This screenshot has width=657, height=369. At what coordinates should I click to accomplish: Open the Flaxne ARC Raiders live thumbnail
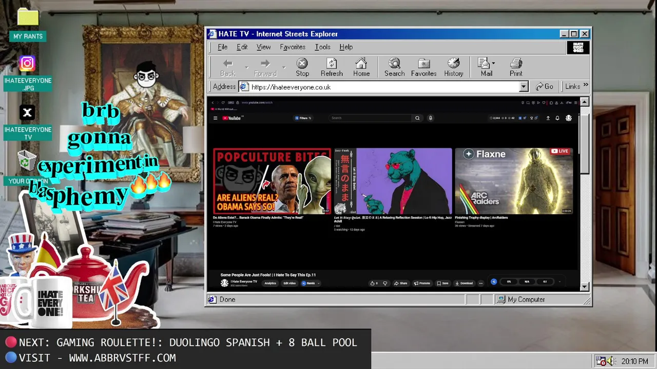coord(514,181)
